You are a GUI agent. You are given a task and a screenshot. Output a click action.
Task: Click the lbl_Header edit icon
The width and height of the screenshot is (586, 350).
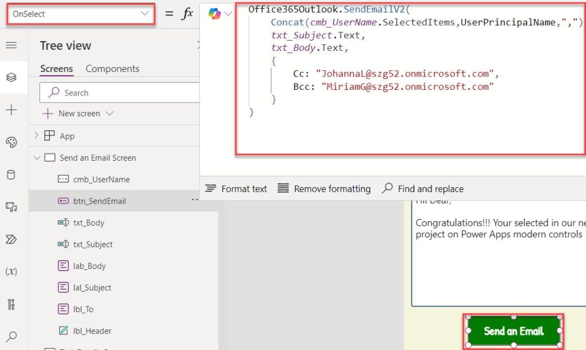point(63,331)
